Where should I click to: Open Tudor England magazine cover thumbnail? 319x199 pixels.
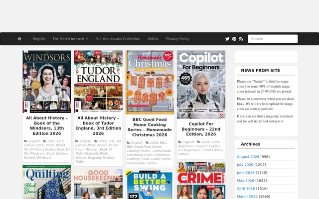pyautogui.click(x=98, y=82)
